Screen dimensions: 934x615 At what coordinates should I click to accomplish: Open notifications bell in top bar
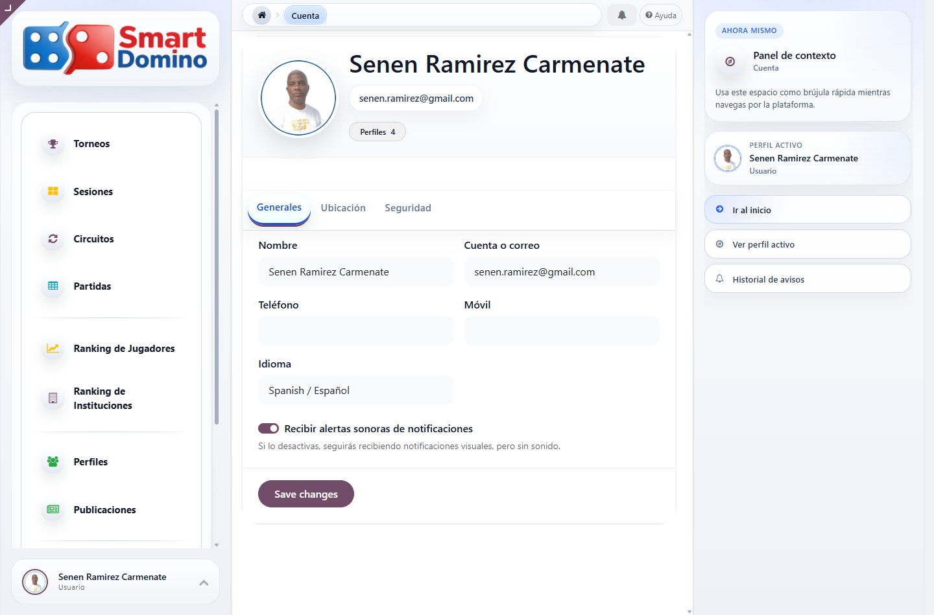(x=622, y=15)
